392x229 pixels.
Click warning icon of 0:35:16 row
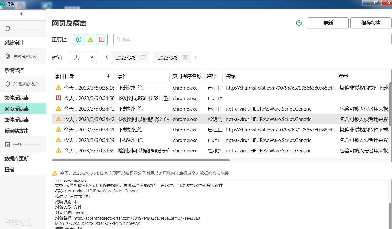tap(59, 88)
